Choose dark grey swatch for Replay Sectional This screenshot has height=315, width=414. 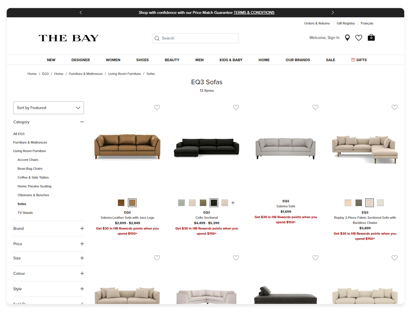point(358,203)
